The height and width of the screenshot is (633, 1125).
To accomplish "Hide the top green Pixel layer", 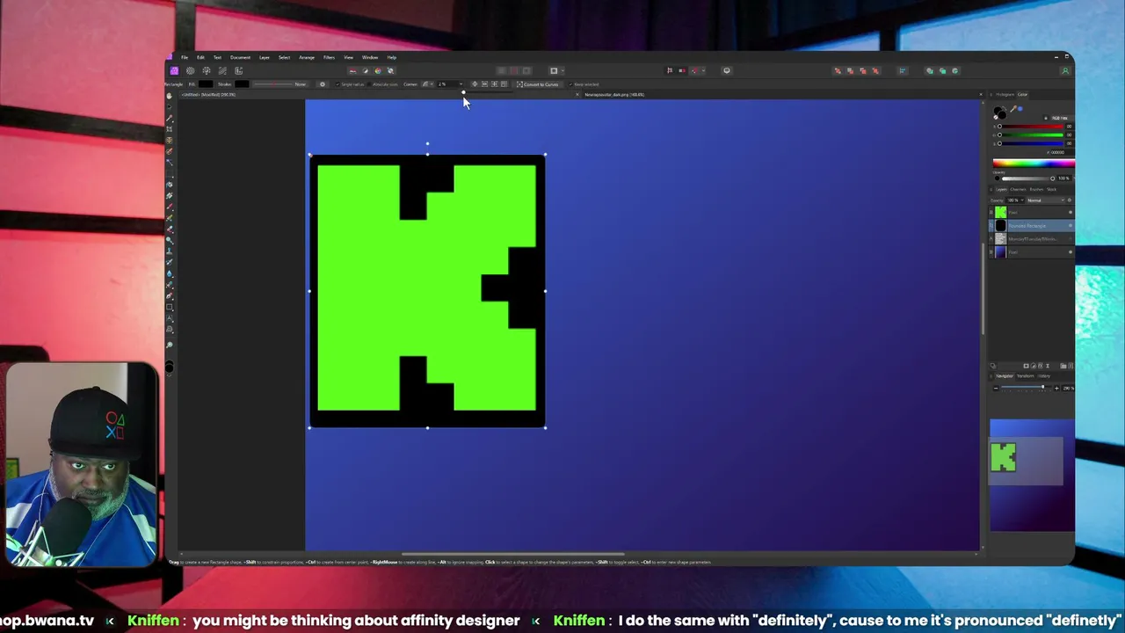I will tap(1071, 213).
